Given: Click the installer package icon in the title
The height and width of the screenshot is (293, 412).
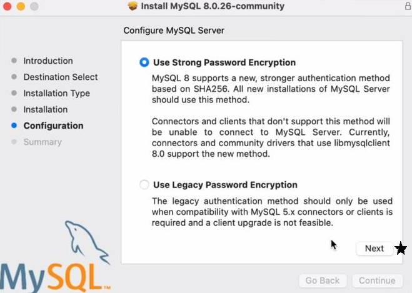Looking at the screenshot, I should pyautogui.click(x=133, y=6).
